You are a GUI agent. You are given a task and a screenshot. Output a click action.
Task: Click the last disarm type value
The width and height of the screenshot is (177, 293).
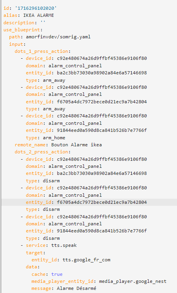point(51,238)
